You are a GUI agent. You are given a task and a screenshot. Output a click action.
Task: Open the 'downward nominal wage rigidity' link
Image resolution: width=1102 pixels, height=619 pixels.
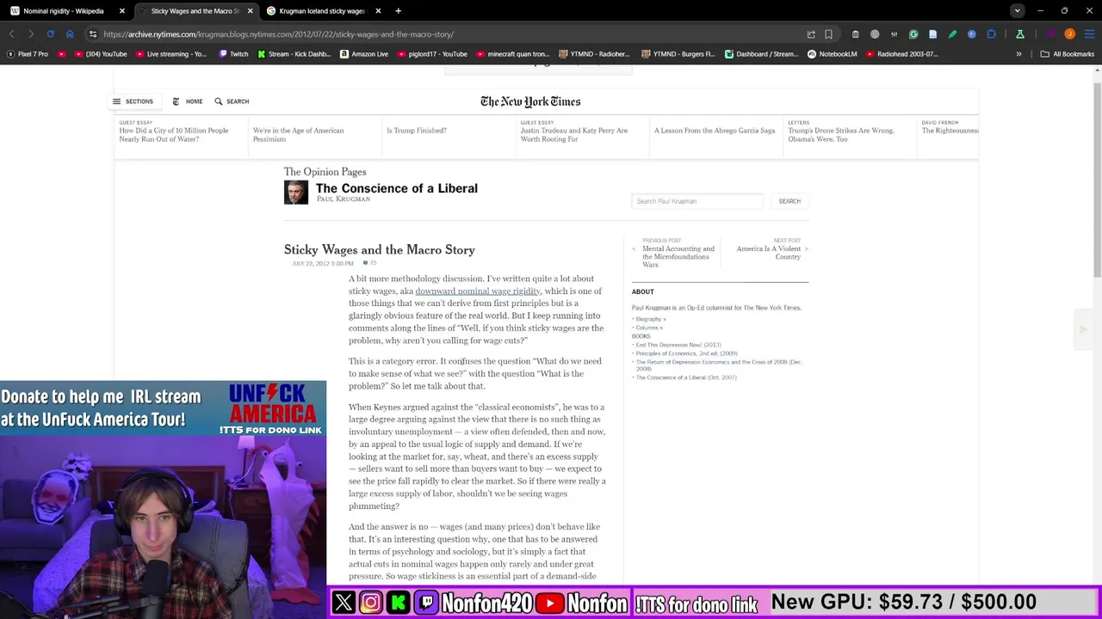478,291
